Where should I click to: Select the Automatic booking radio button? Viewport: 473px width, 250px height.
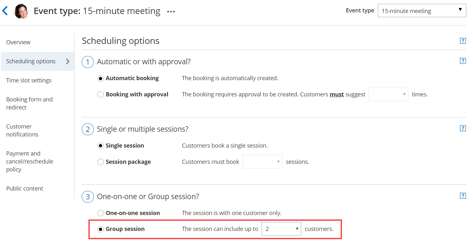(101, 78)
